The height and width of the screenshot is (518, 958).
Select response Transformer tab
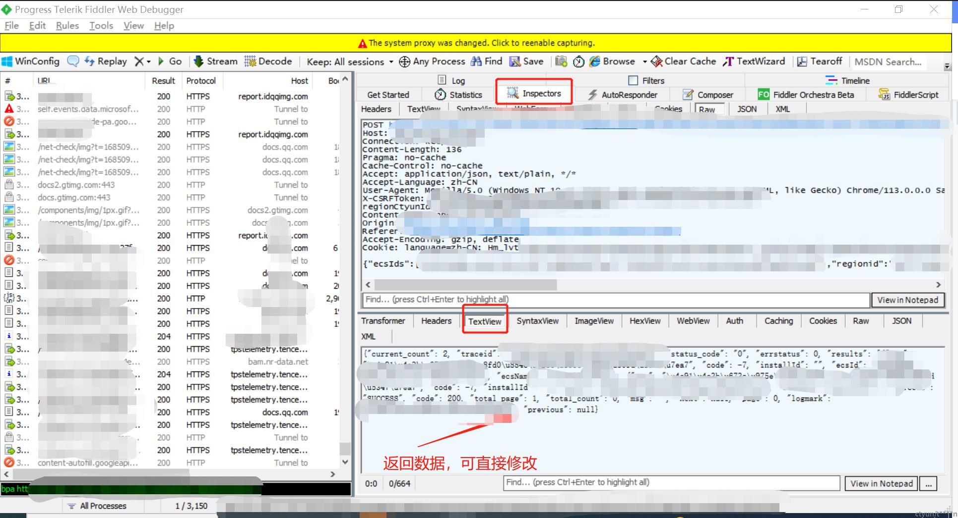(383, 321)
